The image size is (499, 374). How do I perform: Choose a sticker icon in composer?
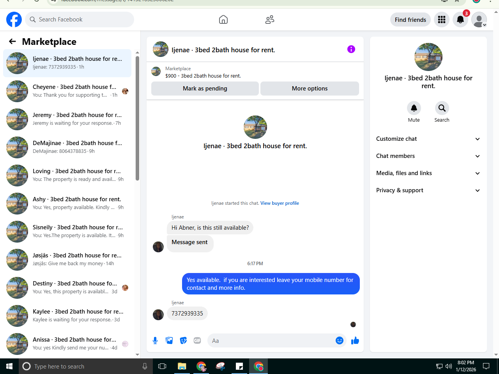(x=183, y=340)
